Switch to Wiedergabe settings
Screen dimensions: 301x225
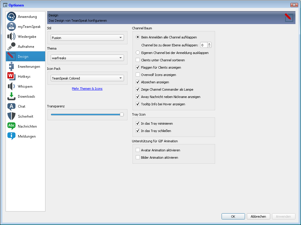25,36
